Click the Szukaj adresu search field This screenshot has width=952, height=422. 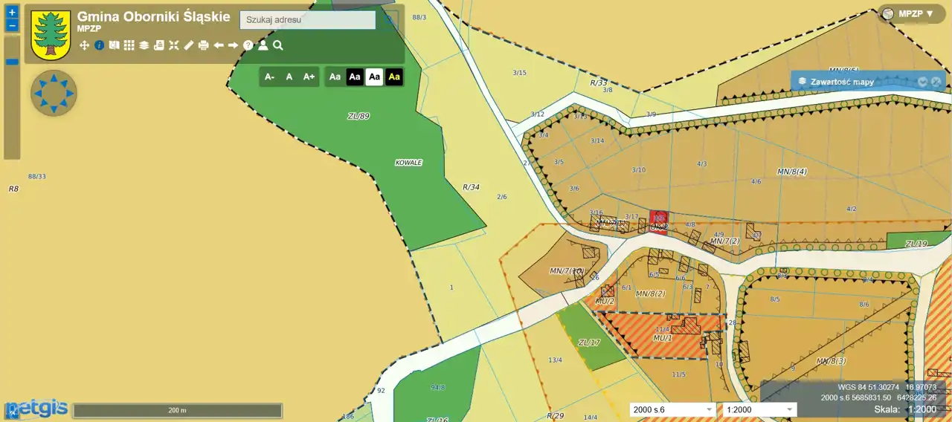pyautogui.click(x=307, y=20)
